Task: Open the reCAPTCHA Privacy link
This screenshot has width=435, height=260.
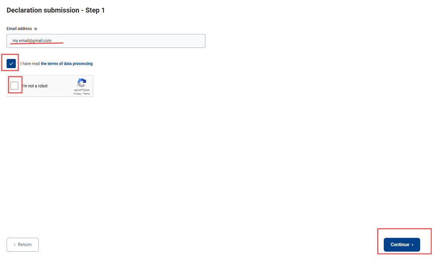Action: pyautogui.click(x=77, y=94)
